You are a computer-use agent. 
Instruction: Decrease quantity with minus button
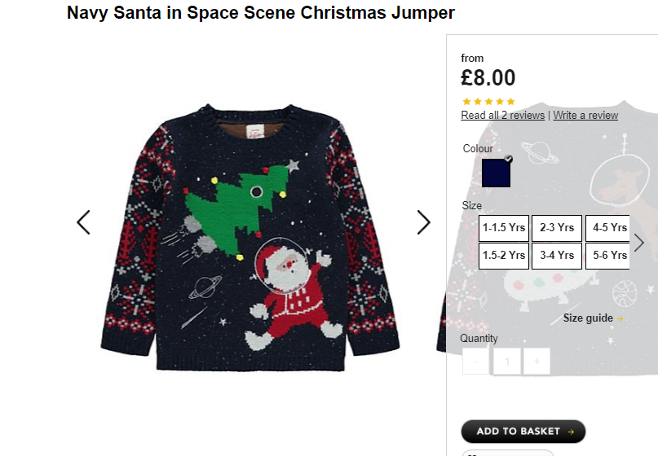coord(475,362)
